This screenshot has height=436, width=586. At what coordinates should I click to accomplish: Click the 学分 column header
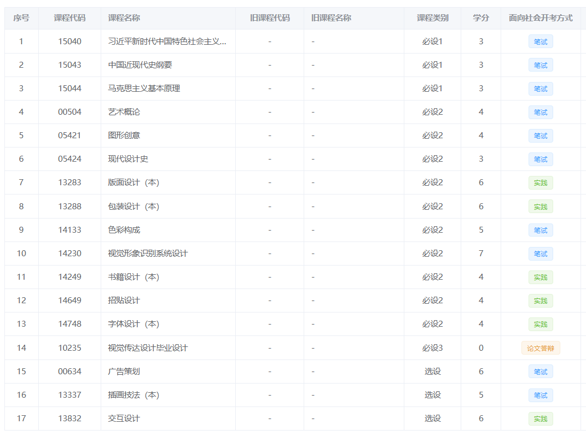(481, 18)
